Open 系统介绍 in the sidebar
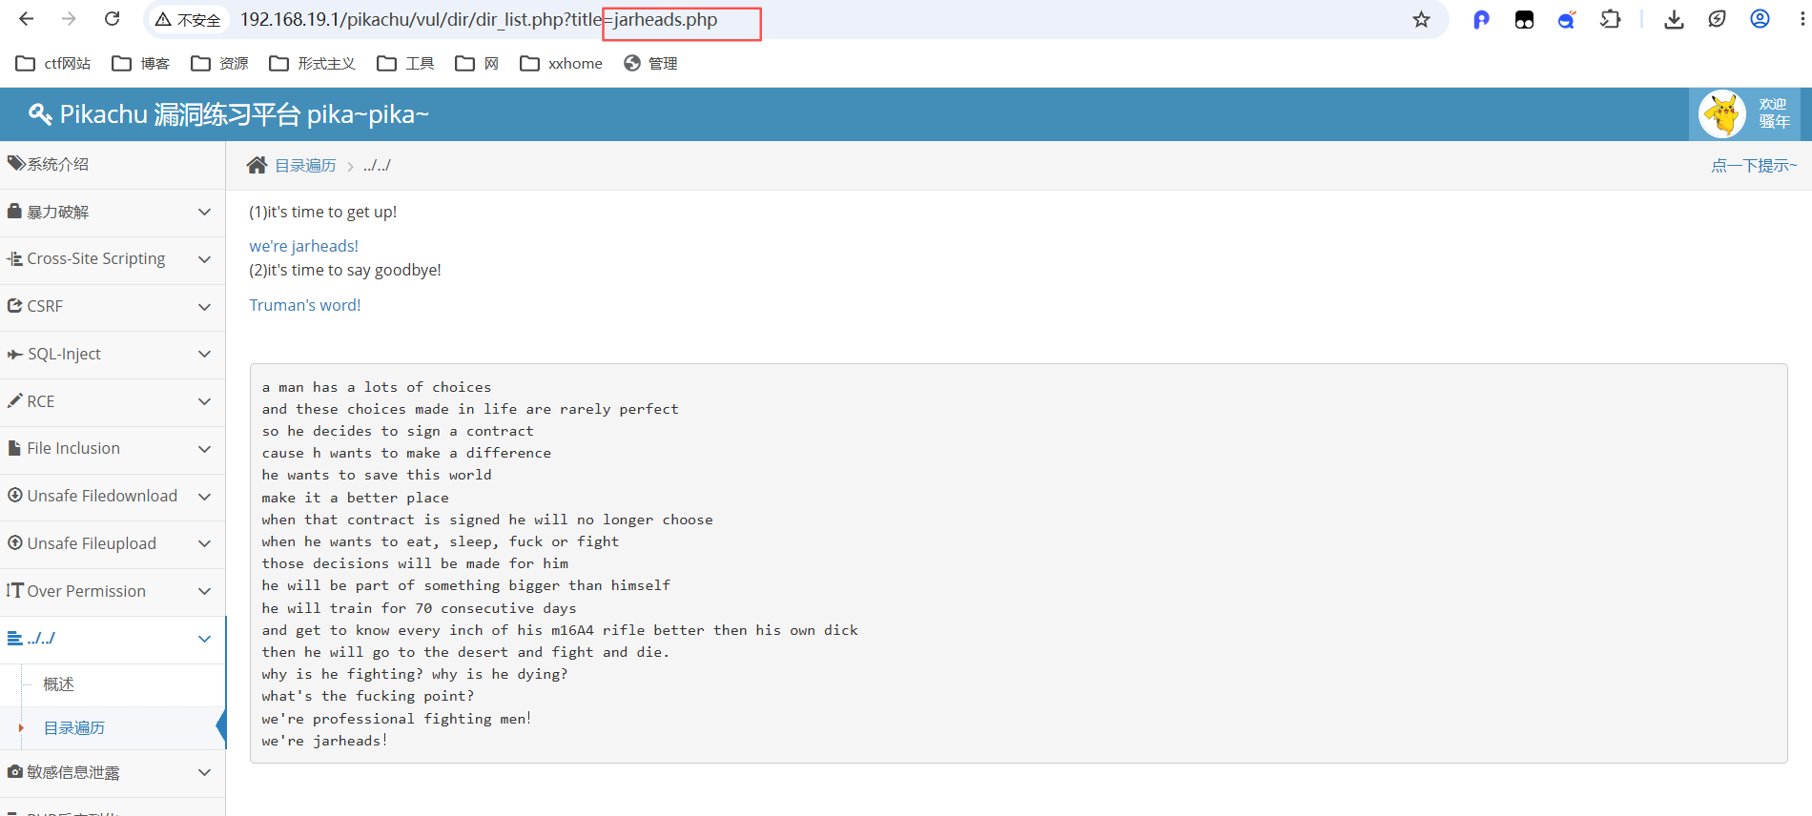This screenshot has height=816, width=1812. click(113, 164)
